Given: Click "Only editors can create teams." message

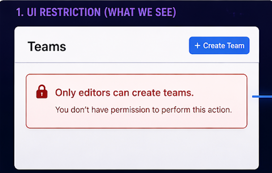Looking at the screenshot, I should [124, 92].
